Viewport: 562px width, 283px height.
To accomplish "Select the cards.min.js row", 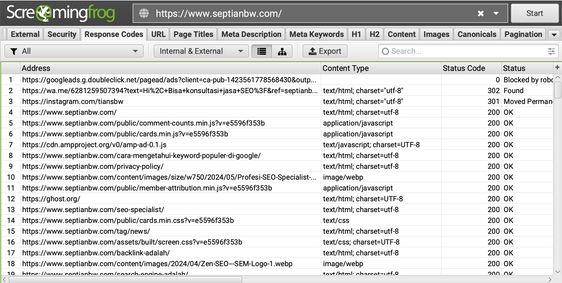I will click(x=277, y=134).
